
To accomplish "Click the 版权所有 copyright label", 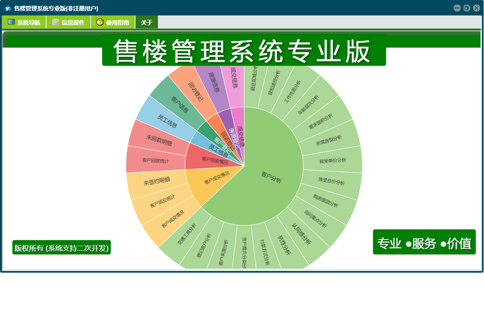I will pos(61,248).
